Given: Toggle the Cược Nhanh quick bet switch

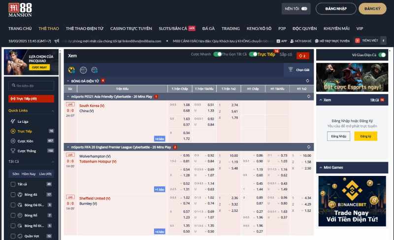Looking at the screenshot, I should [x=217, y=54].
